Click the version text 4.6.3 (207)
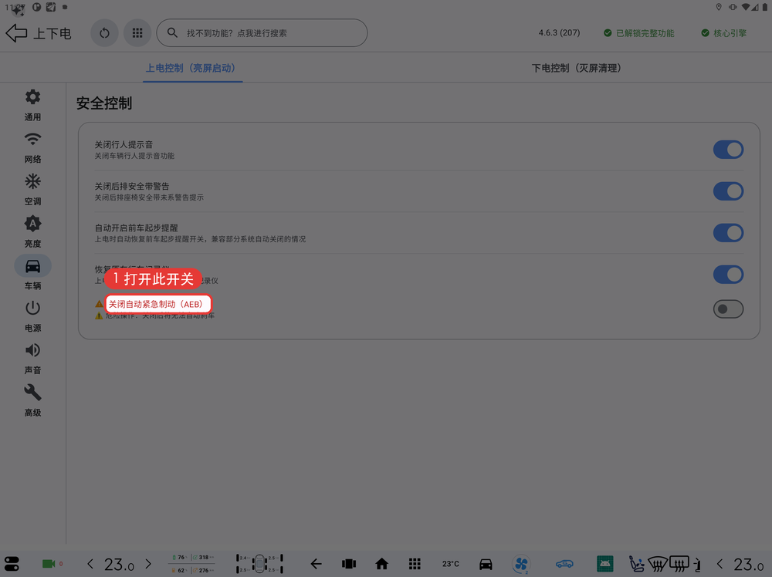Viewport: 772px width, 577px height. click(559, 33)
